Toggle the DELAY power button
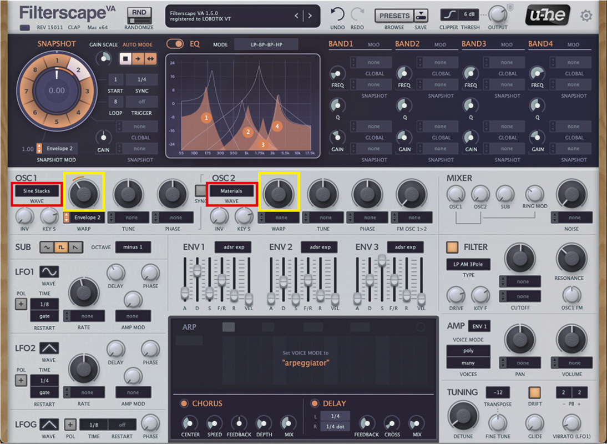 click(315, 403)
